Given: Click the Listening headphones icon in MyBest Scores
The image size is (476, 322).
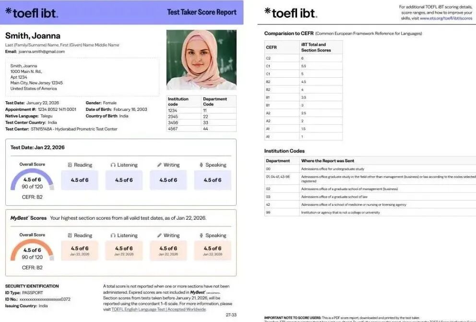Looking at the screenshot, I should click(x=113, y=235).
